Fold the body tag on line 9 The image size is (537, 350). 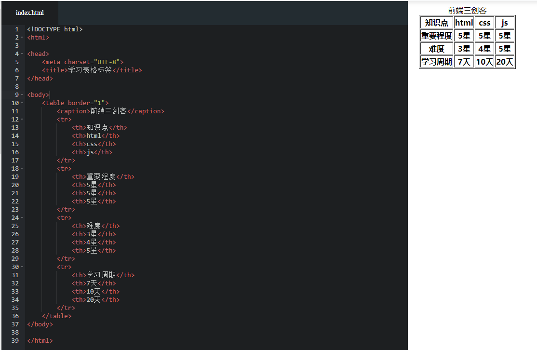22,95
